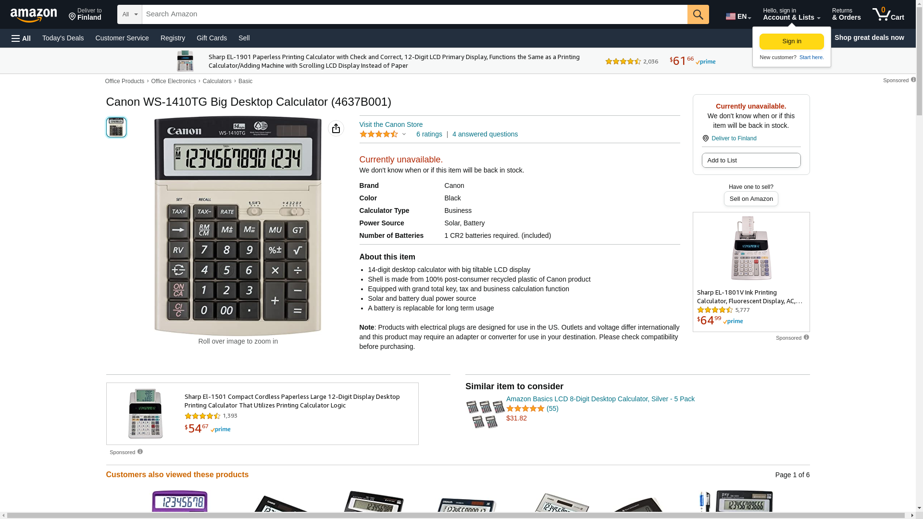The image size is (923, 519).
Task: Visit the Canon Store link
Action: (x=391, y=124)
